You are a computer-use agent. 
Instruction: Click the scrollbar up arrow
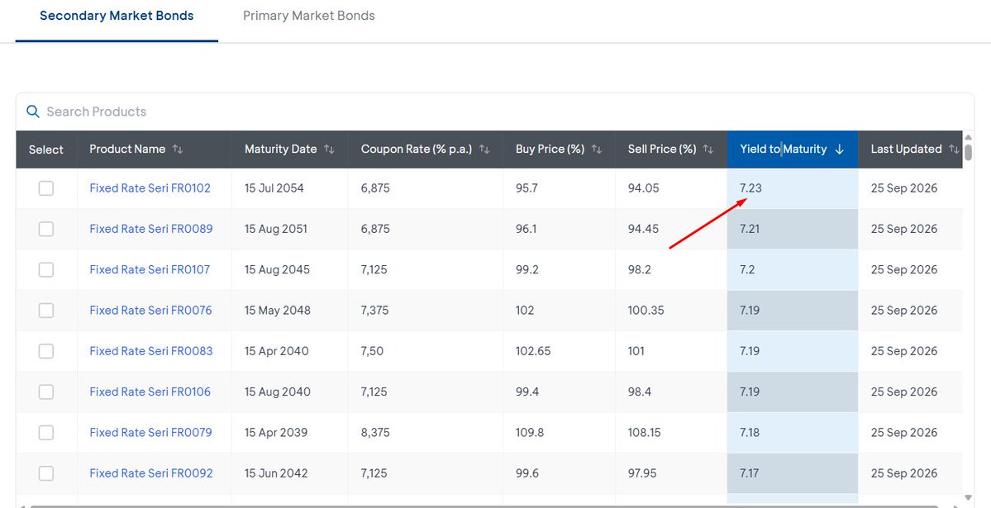(x=968, y=136)
